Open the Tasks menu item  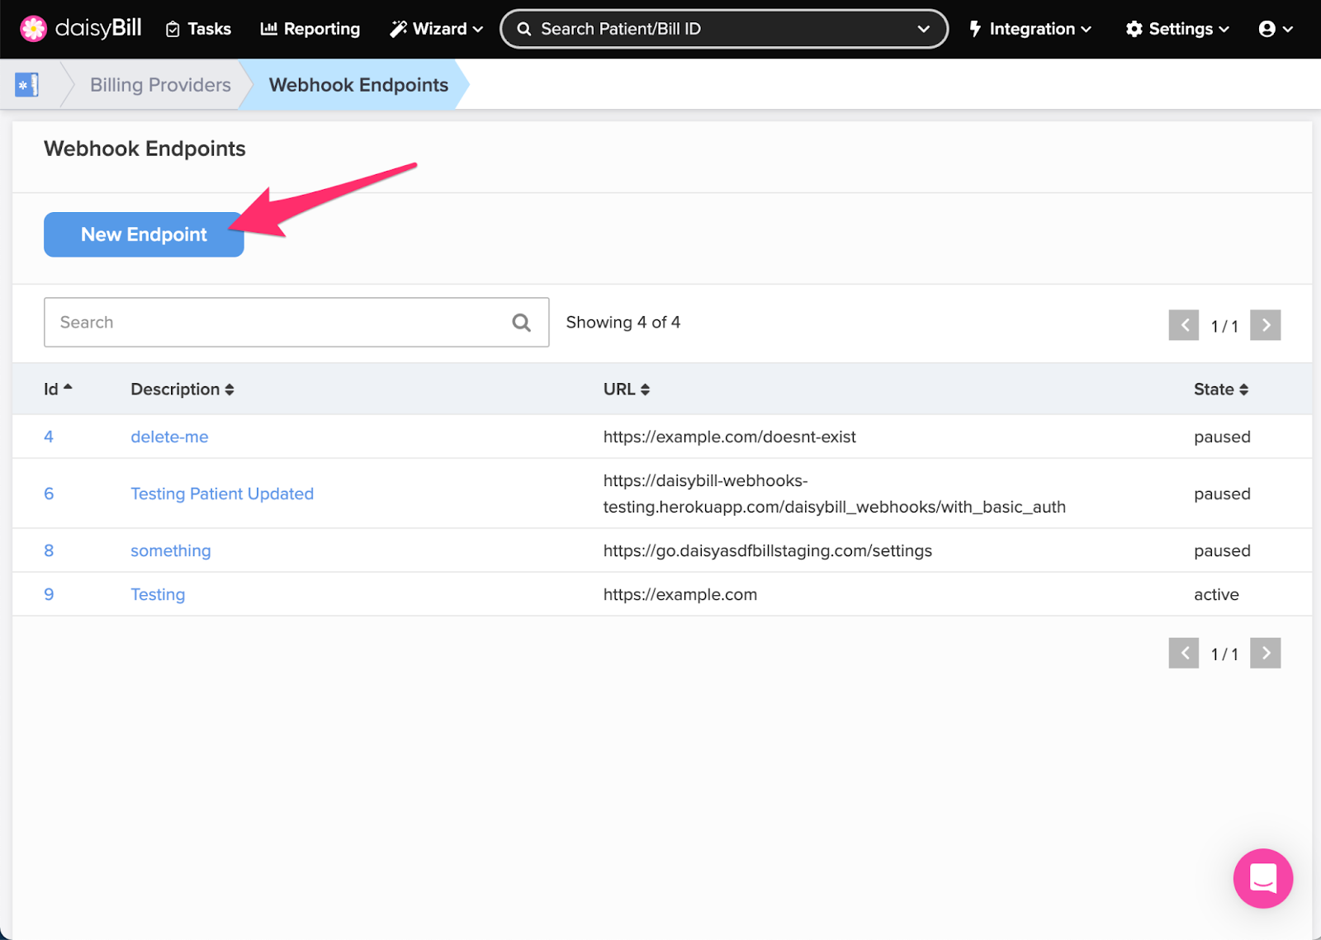click(198, 29)
